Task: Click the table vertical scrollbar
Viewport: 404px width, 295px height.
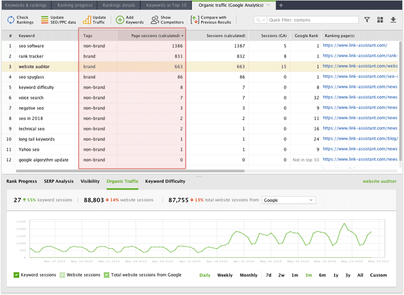Action: (x=401, y=101)
